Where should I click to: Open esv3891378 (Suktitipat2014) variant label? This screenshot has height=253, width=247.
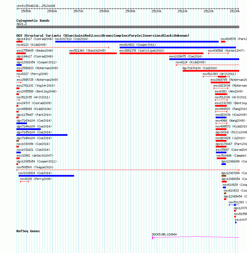coord(142,51)
